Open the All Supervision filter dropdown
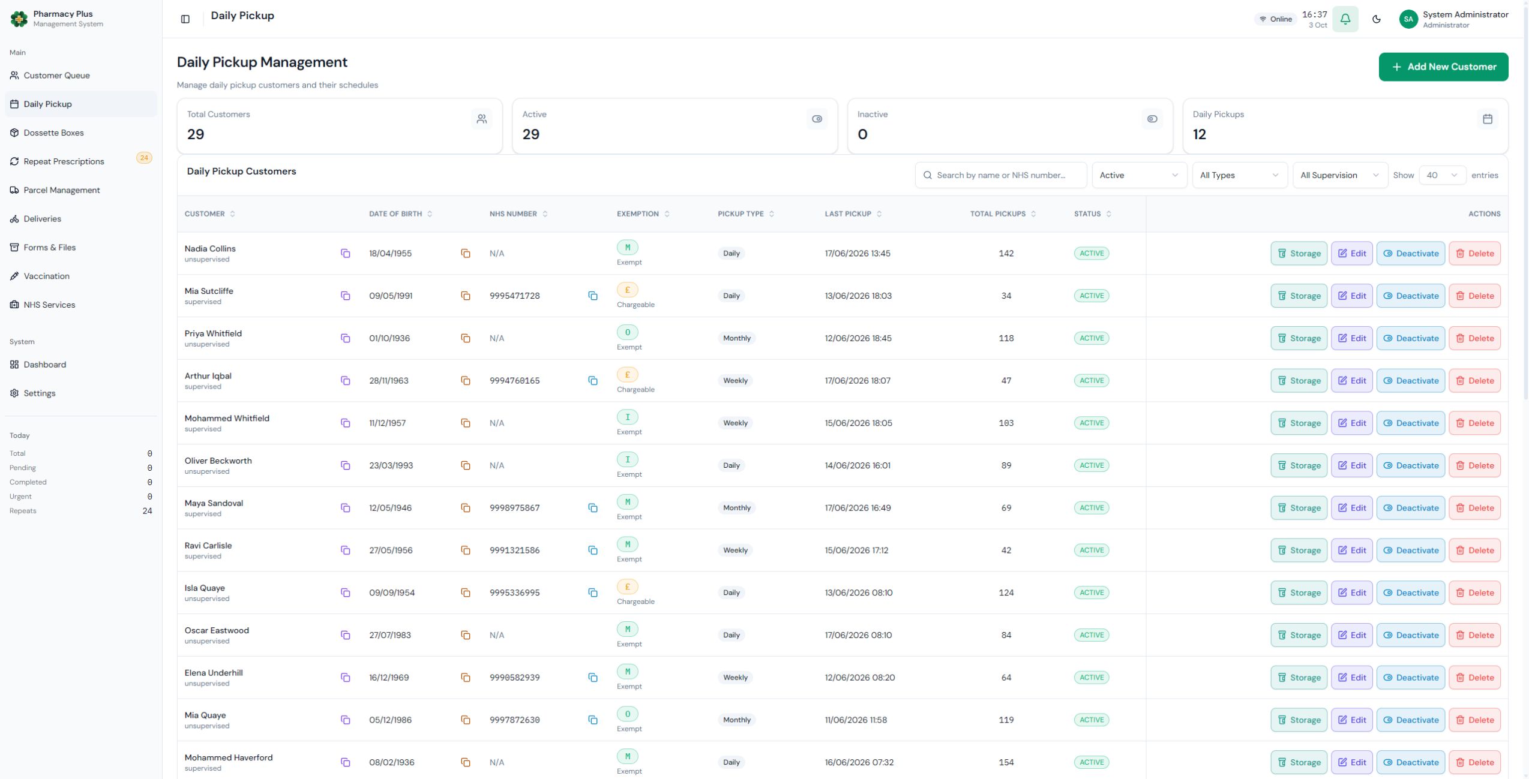Viewport: 1529px width, 779px height. 1339,175
